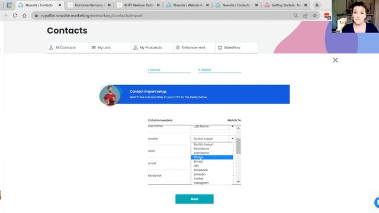Viewport: 379px width, 213px height.
Task: Switch to BHRT Webinar browser tab
Action: [138, 5]
